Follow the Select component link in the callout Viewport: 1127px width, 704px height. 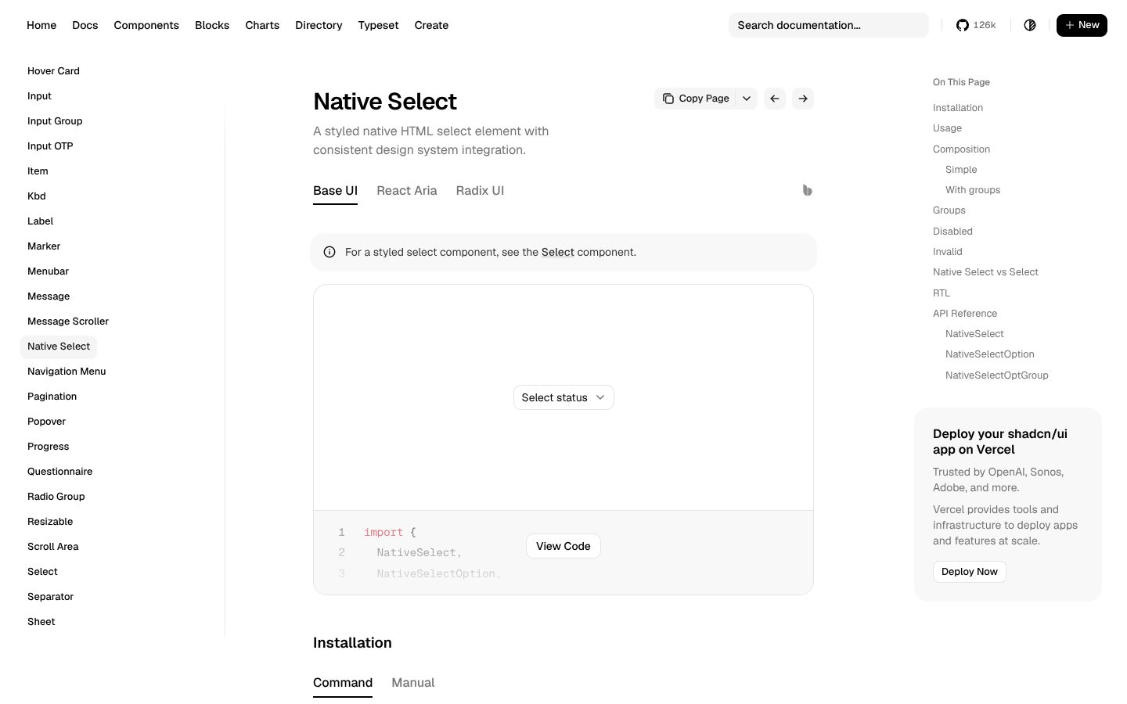pyautogui.click(x=558, y=252)
